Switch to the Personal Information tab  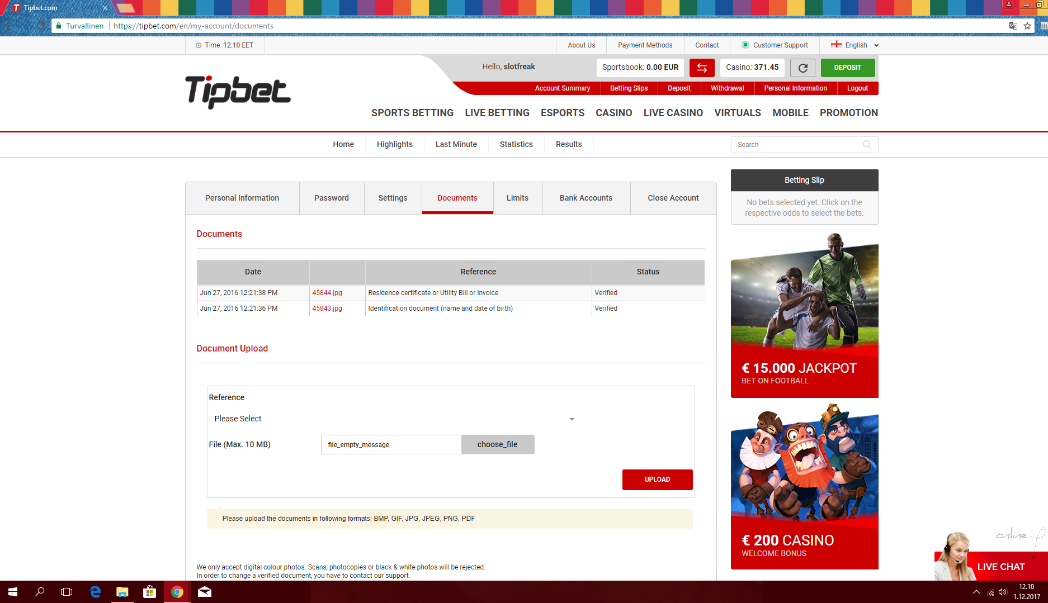[242, 198]
